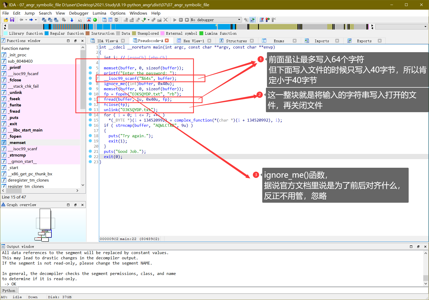Toggle the marker dot beside puts Good Job

(90, 151)
